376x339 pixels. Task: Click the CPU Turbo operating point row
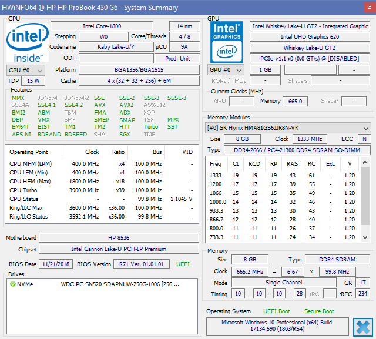click(101, 190)
